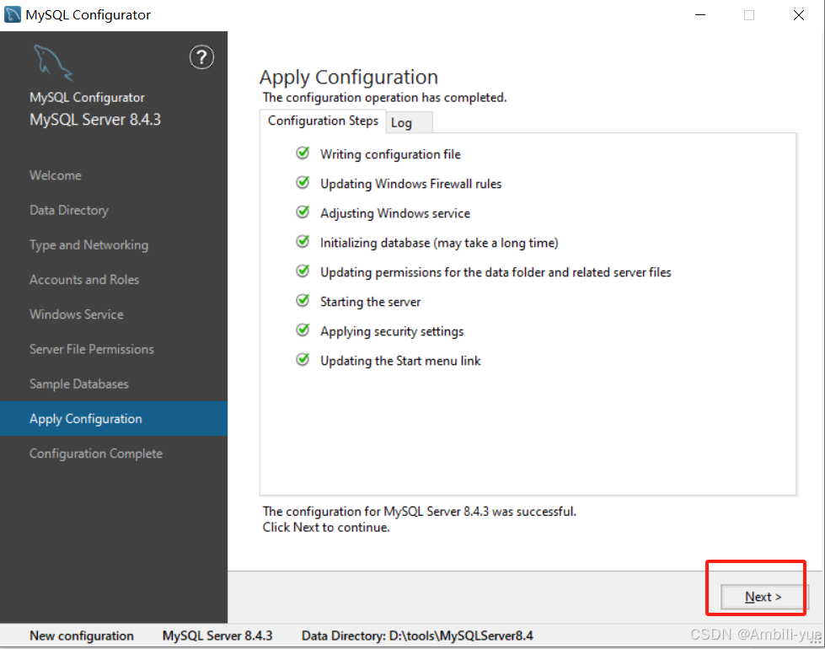
Task: Click checkmark beside Starting the server
Action: pyautogui.click(x=303, y=301)
